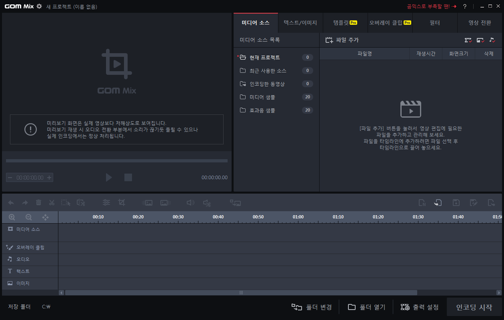Viewport: 504px width, 320px height.
Task: Click the new project document icon
Action: 422,203
